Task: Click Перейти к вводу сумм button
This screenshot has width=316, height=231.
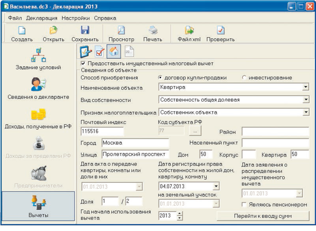Action: tap(262, 216)
